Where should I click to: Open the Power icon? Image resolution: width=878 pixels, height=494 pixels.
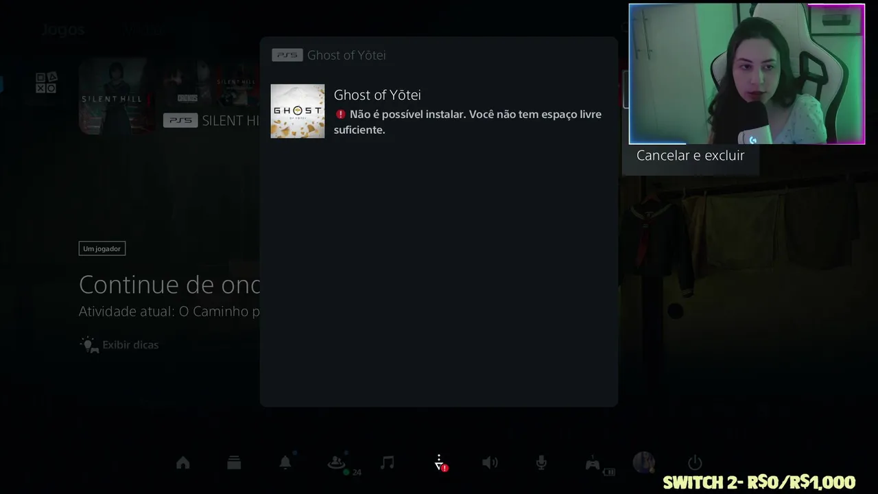tap(695, 463)
